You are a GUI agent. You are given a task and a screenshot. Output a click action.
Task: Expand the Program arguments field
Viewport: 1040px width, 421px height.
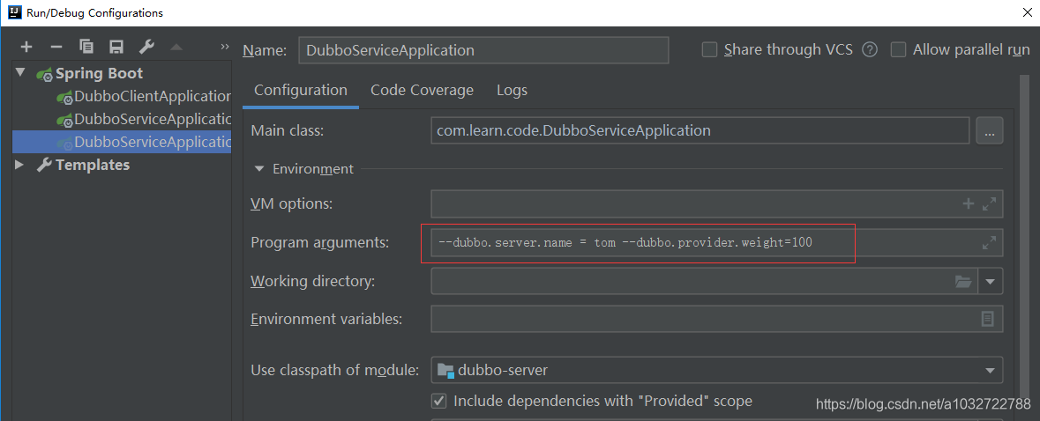(x=989, y=243)
